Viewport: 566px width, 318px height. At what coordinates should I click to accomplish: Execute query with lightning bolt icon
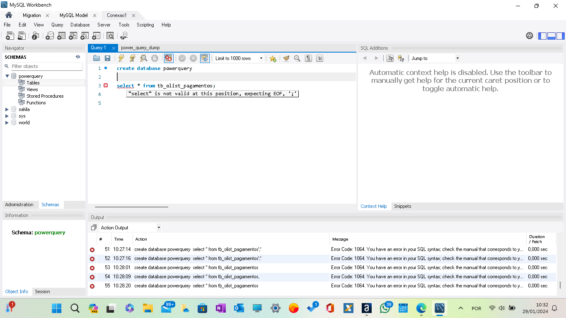point(121,58)
